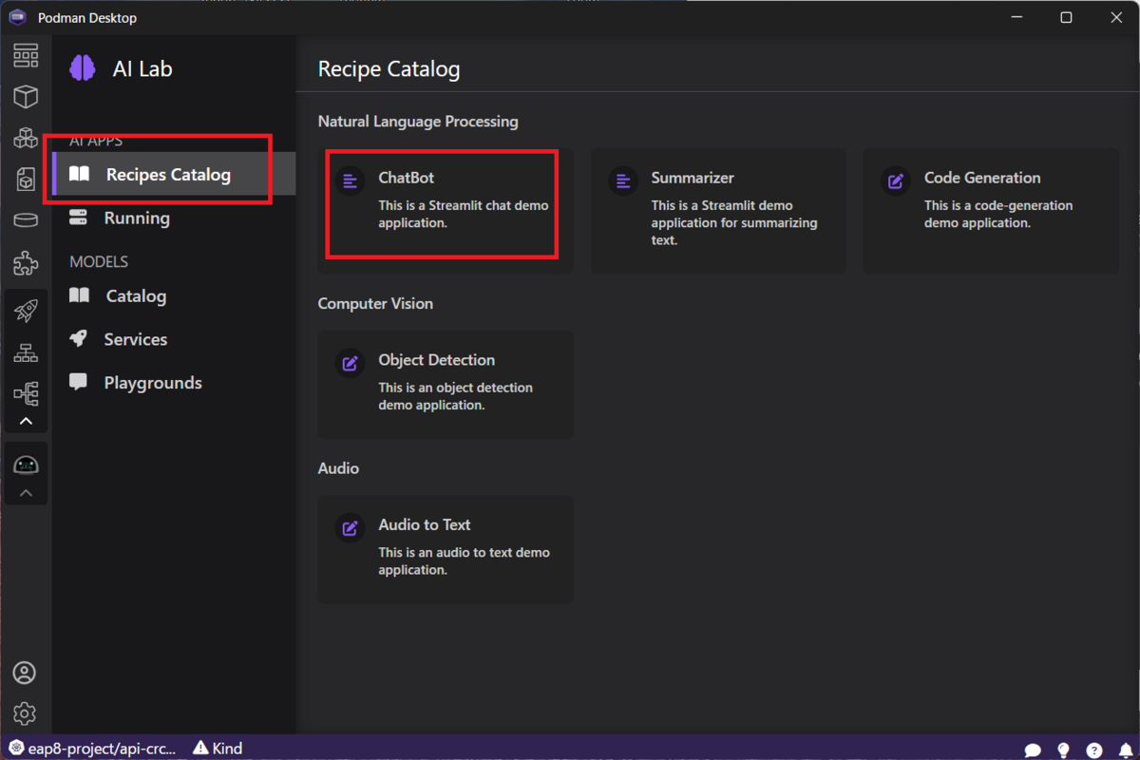Click the Code Generation recipe icon
The image size is (1140, 760).
[895, 180]
